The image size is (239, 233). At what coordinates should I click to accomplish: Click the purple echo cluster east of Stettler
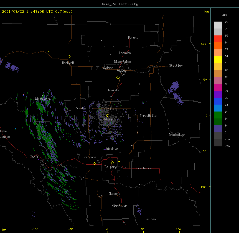point(175,93)
